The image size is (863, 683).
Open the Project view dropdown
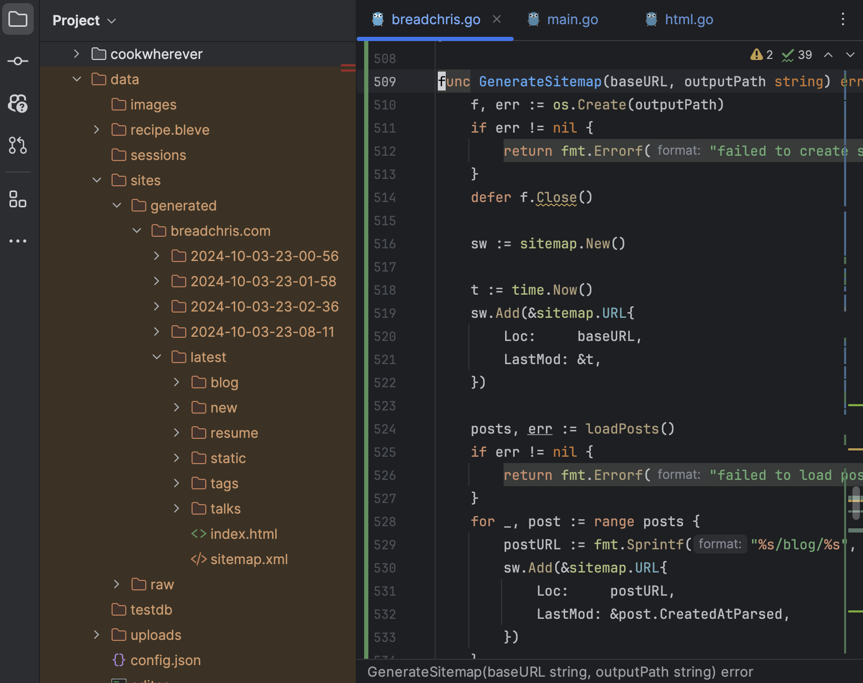coord(84,21)
